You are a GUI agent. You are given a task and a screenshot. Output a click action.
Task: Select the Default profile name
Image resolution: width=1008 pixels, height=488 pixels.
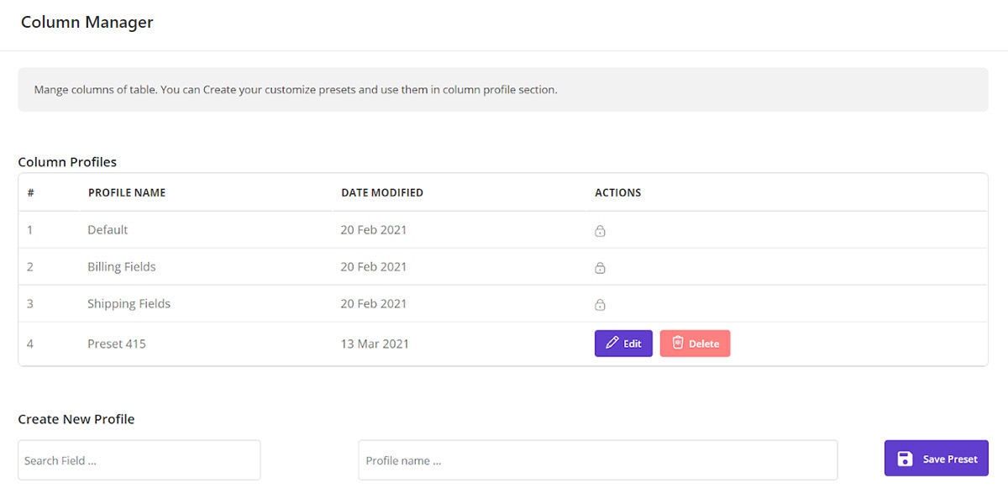click(108, 230)
